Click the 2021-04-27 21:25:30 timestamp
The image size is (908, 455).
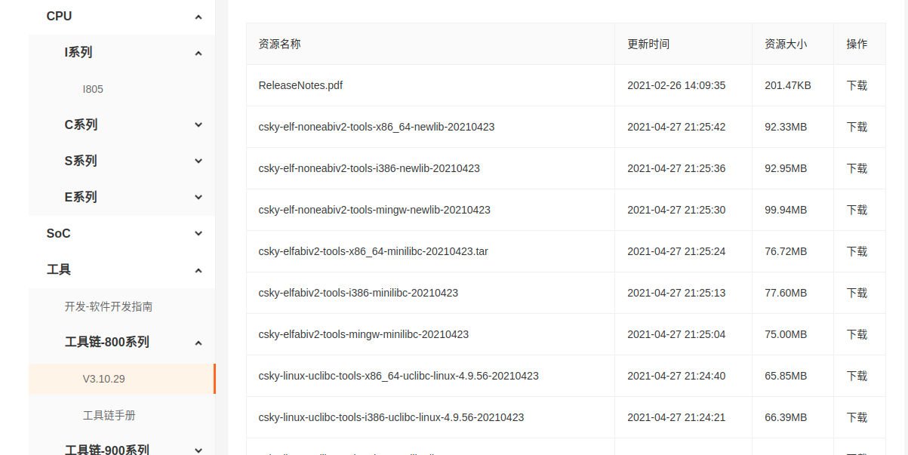(x=676, y=210)
